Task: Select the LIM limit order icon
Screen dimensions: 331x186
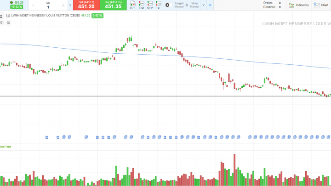Action: 142,5
